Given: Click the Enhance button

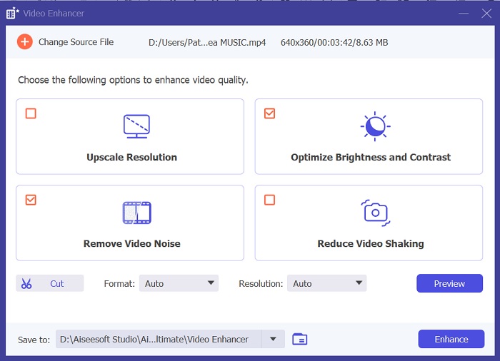Looking at the screenshot, I should point(451,340).
